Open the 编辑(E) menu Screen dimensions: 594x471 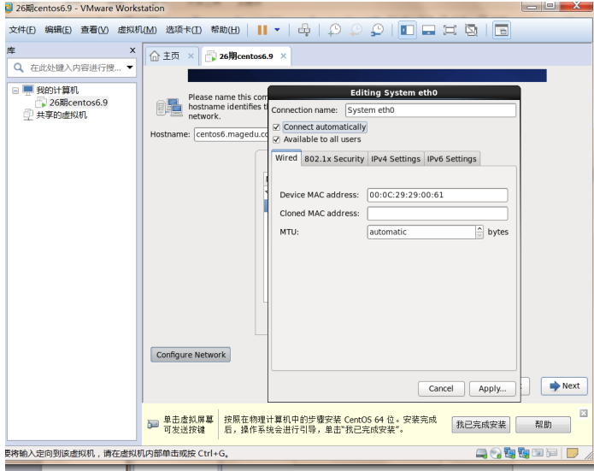(58, 30)
